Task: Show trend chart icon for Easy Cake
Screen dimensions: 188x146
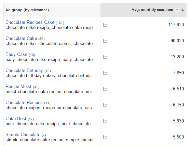Action: (x=105, y=57)
